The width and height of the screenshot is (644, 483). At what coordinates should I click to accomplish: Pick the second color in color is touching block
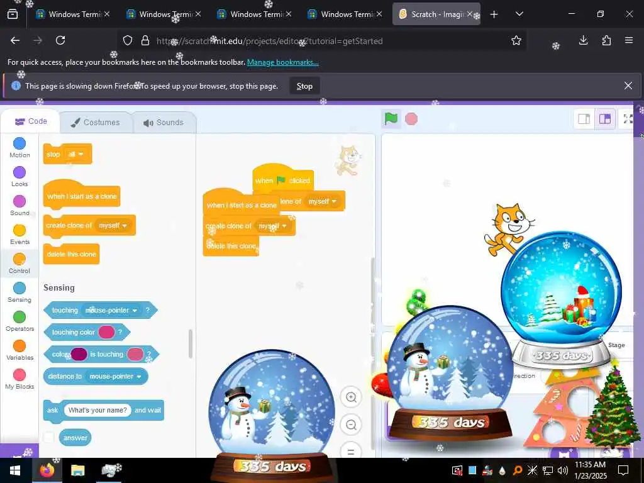[x=135, y=354]
